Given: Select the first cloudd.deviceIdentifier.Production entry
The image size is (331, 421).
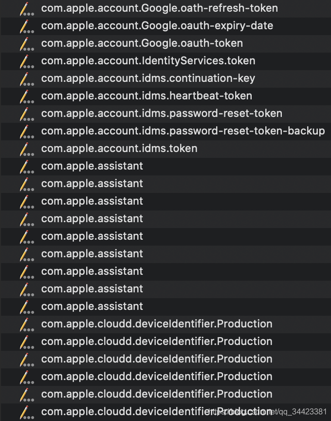Looking at the screenshot, I should point(166,324).
